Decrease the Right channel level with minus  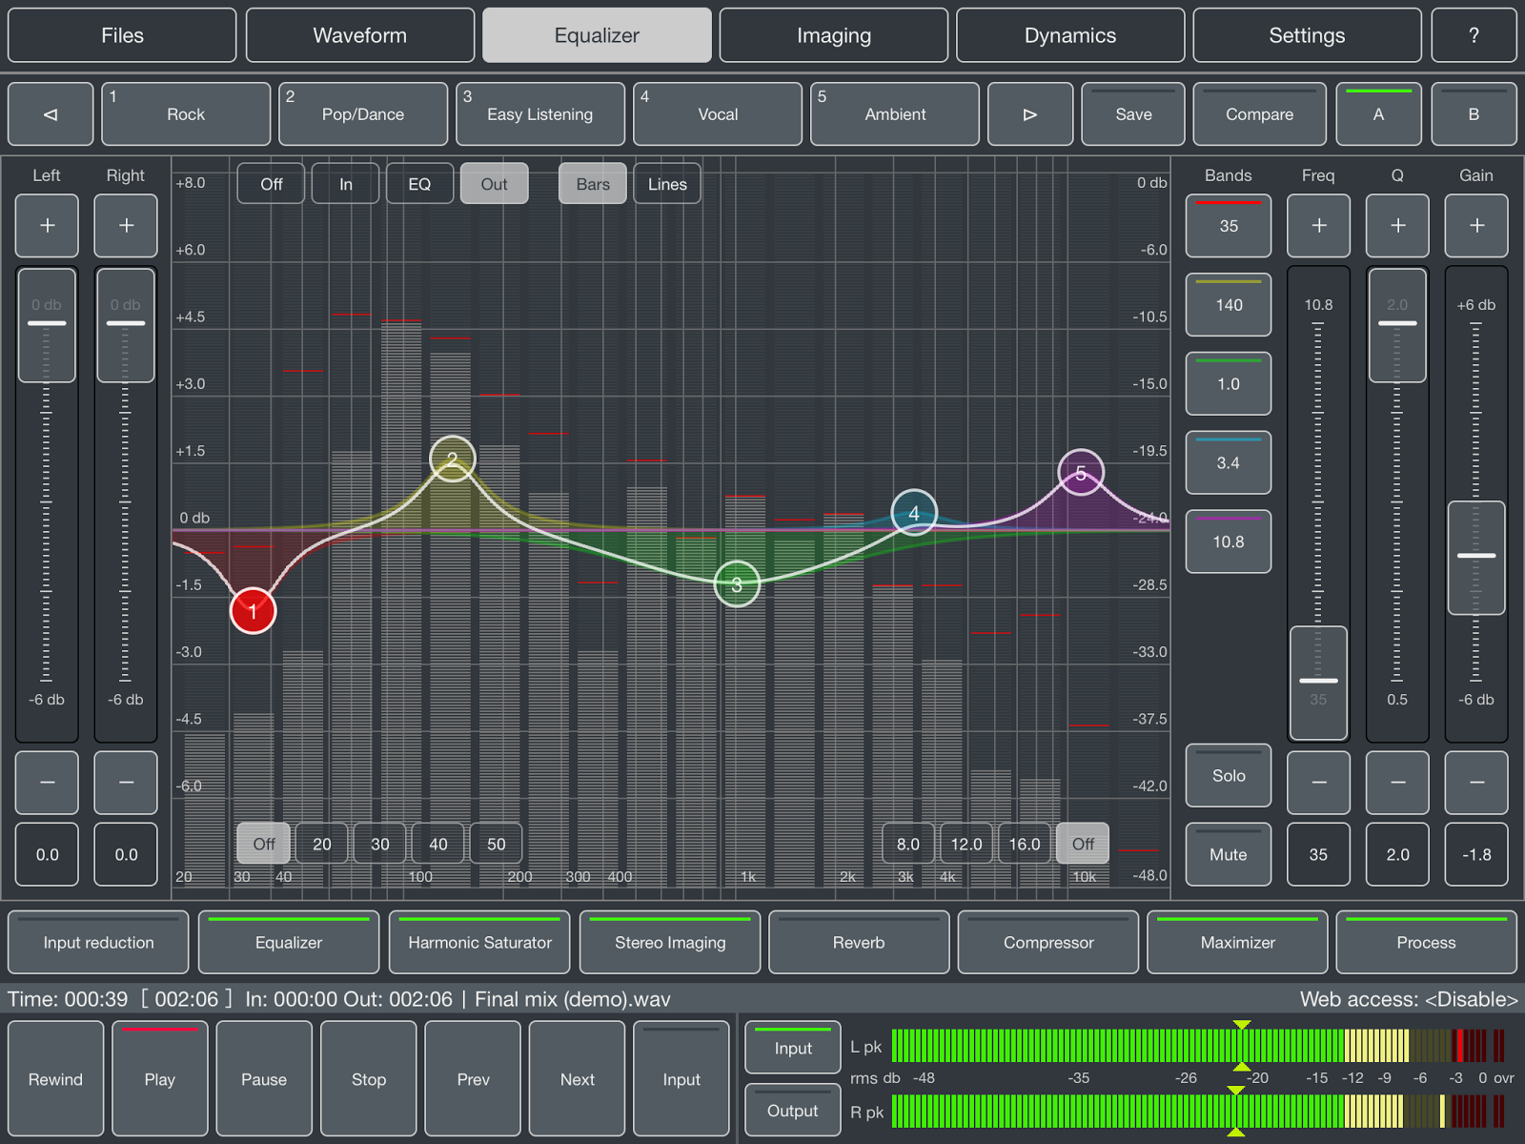point(126,783)
